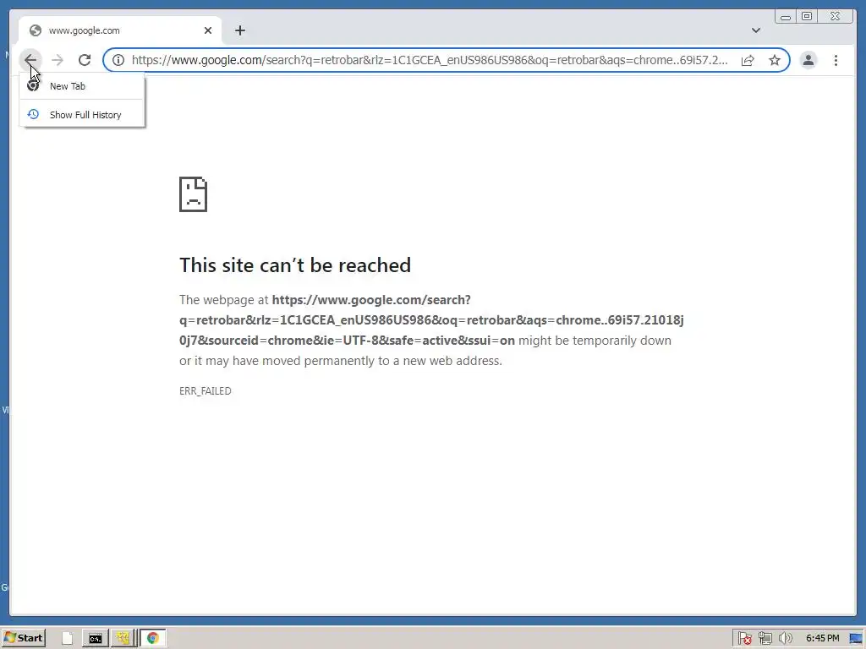Image resolution: width=866 pixels, height=649 pixels.
Task: Close the Chrome window
Action: (835, 17)
